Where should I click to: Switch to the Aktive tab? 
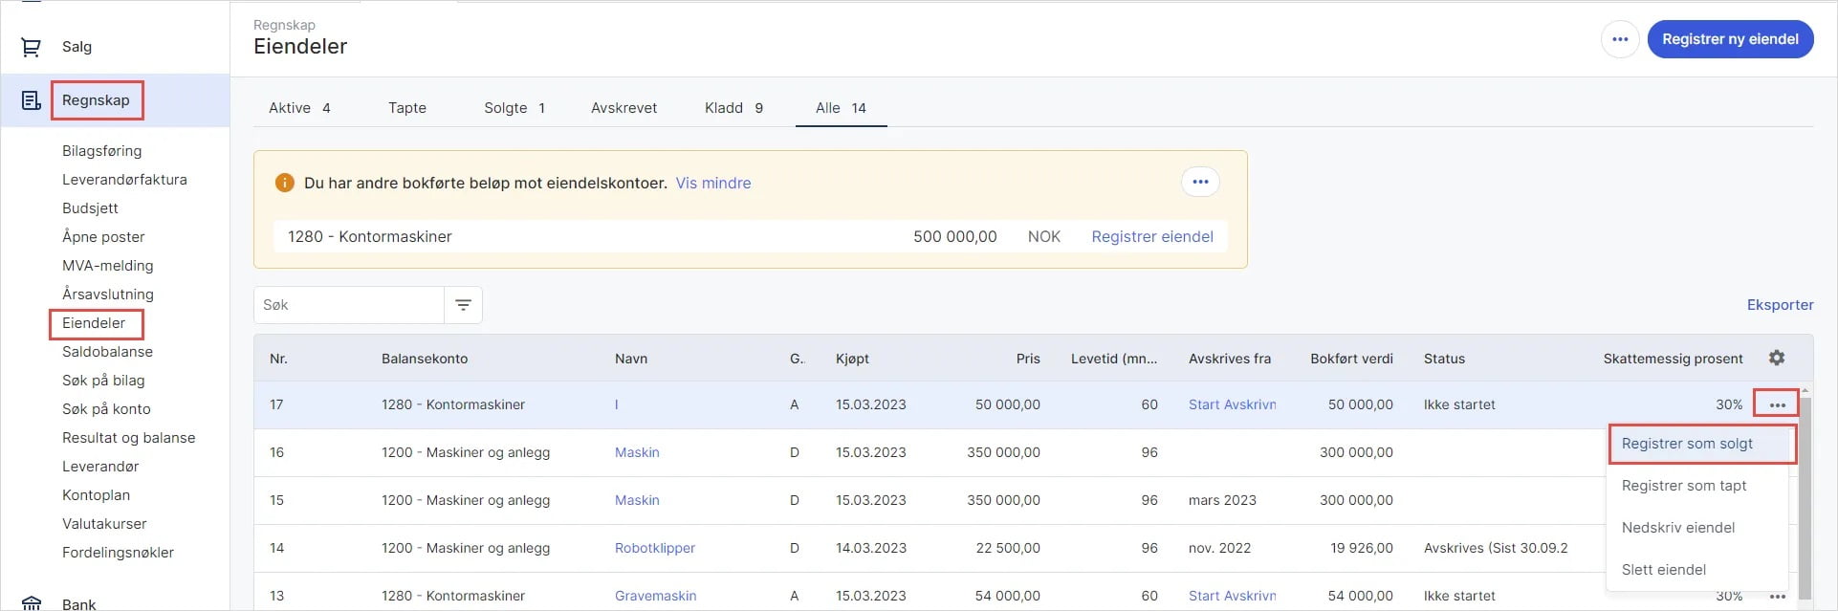298,108
